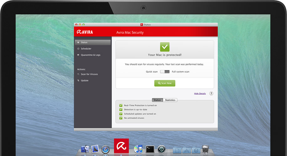Click the Real-Time Protection green check
287x156 pixels.
[x=121, y=105]
